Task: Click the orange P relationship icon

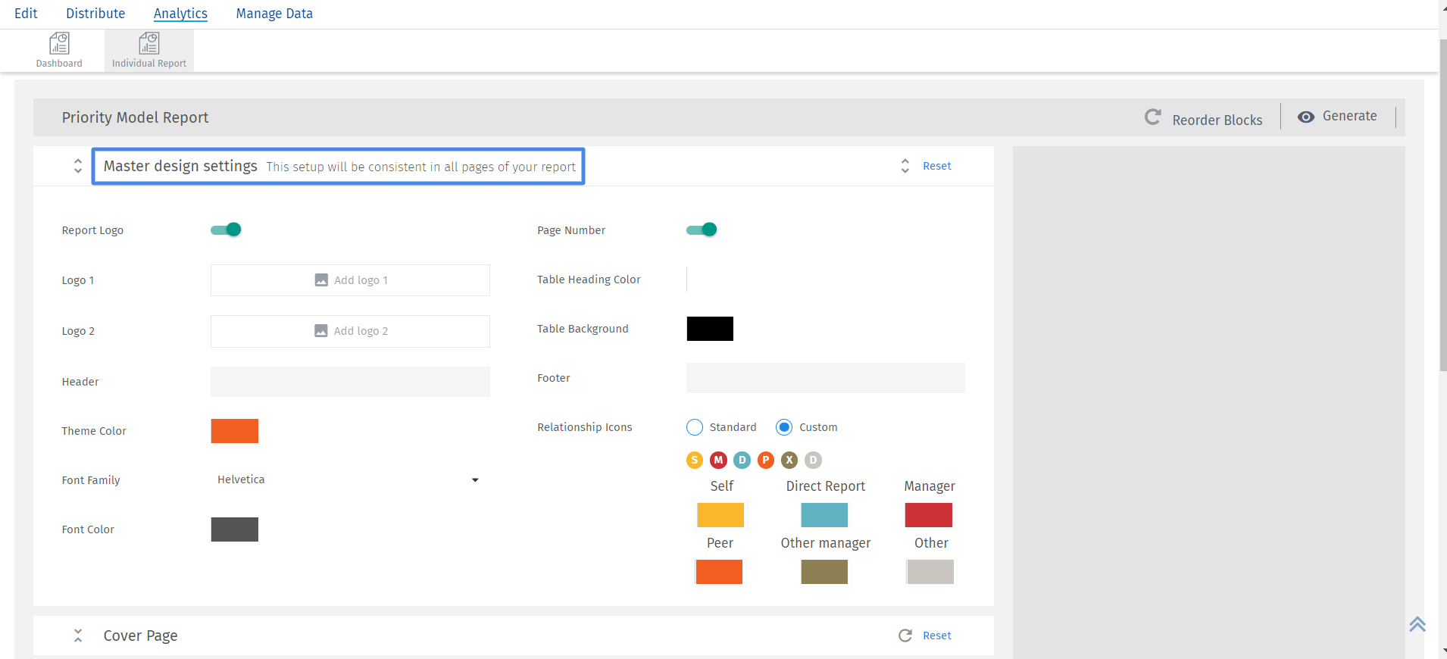Action: pyautogui.click(x=766, y=460)
